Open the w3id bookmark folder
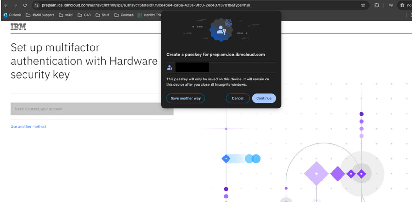This screenshot has height=202, width=412. coord(66,15)
